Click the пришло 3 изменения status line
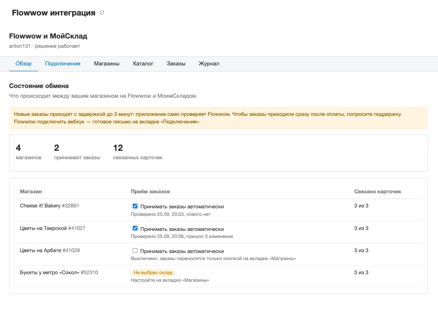 point(182,236)
